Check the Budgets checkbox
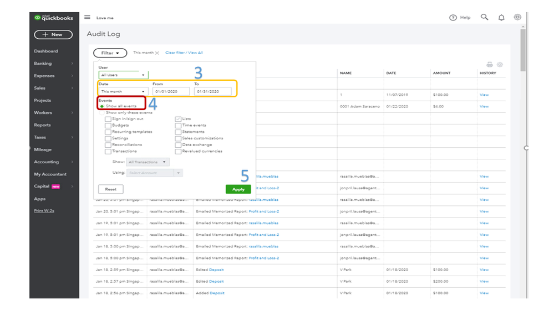 pyautogui.click(x=108, y=126)
